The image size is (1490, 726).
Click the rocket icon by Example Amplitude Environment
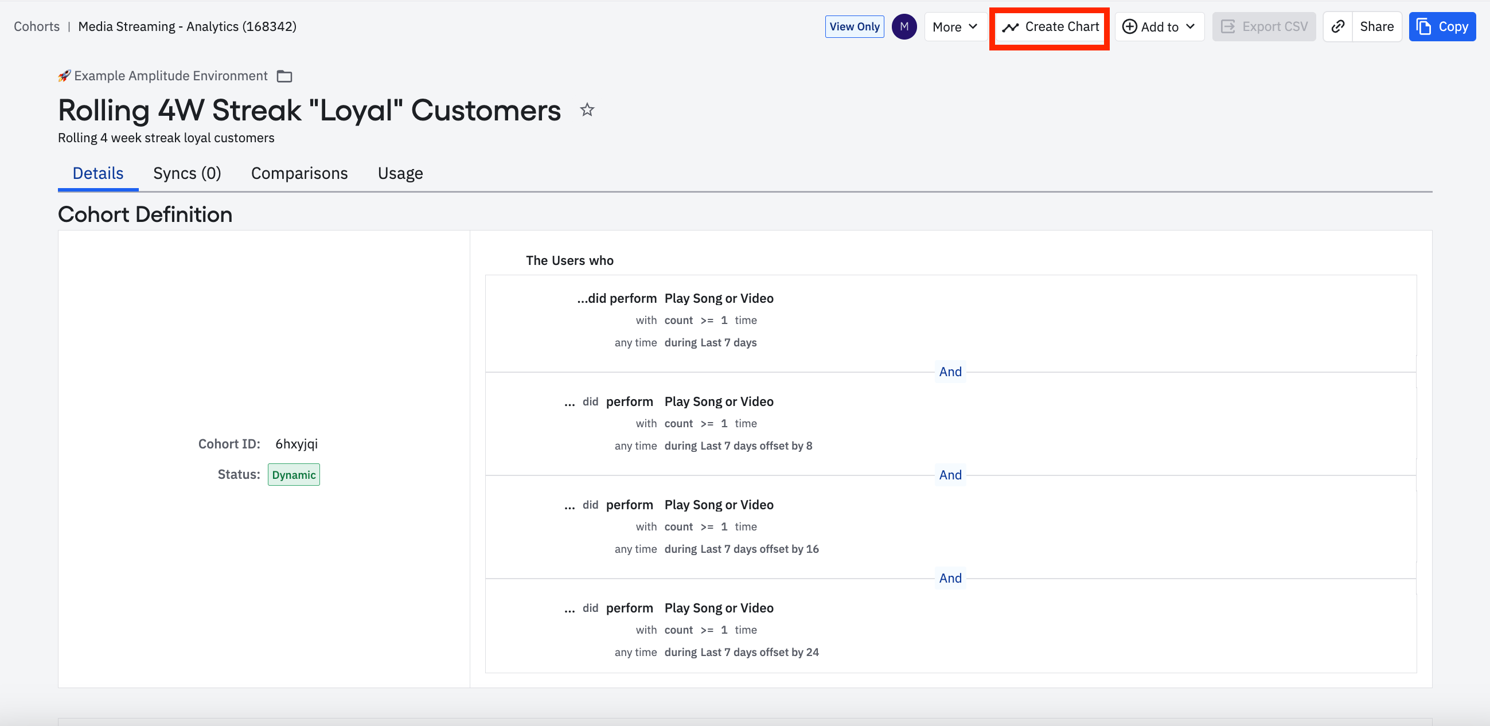[64, 76]
